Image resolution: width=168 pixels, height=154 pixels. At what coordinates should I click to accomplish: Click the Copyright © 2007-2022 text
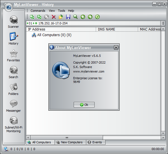coord(89,62)
